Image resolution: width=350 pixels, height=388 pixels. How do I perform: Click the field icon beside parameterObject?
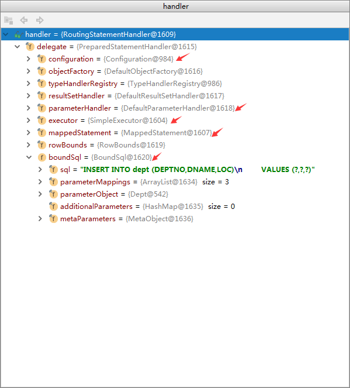53,194
